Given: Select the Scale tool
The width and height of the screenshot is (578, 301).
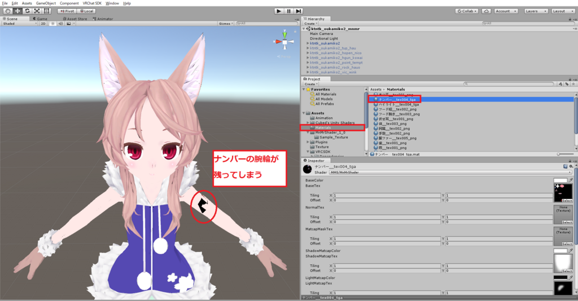Looking at the screenshot, I should coord(37,11).
